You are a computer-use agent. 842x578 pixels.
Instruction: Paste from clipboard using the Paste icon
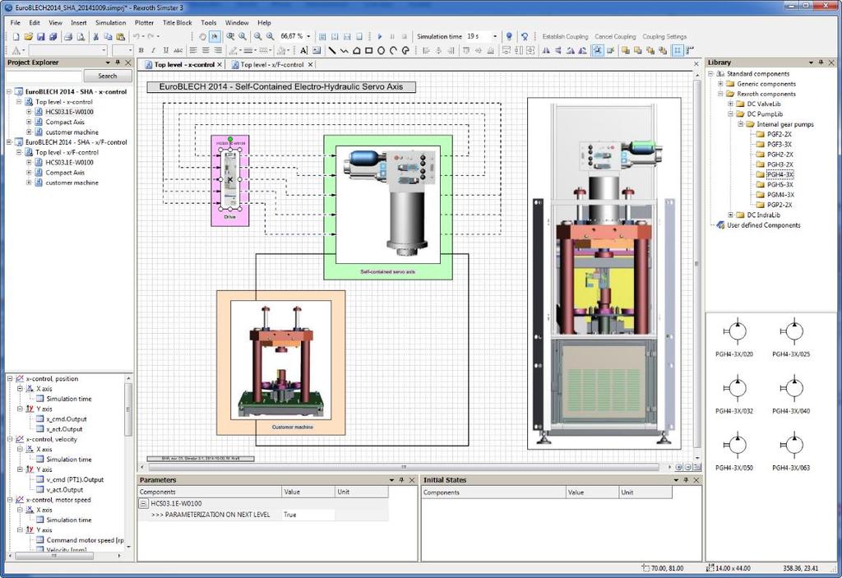[121, 36]
